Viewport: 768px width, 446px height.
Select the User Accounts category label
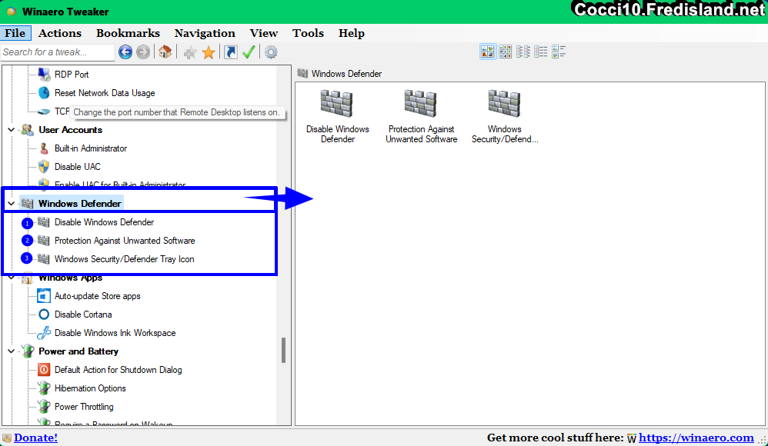click(71, 130)
